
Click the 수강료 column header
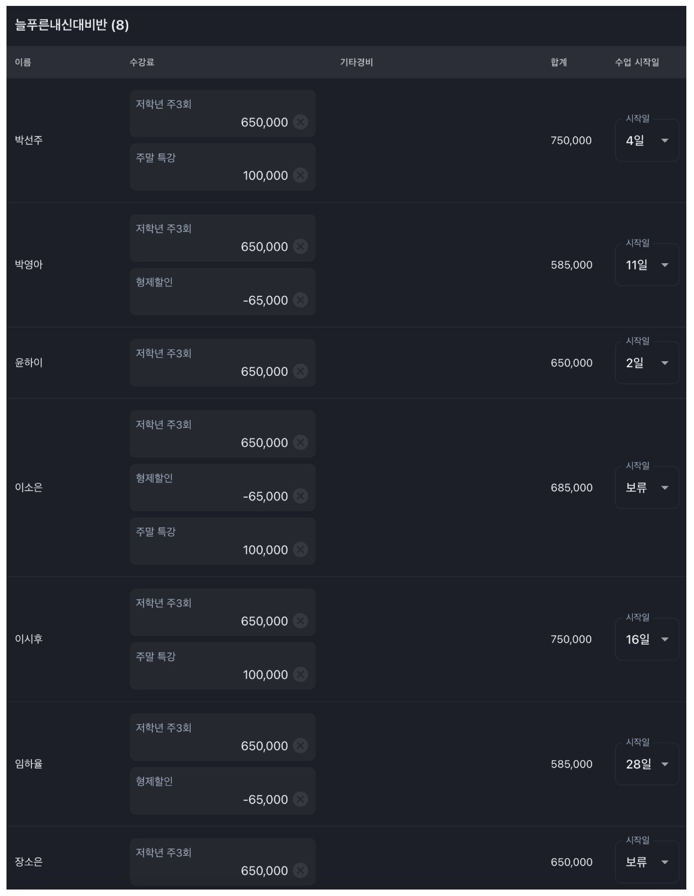coord(142,62)
